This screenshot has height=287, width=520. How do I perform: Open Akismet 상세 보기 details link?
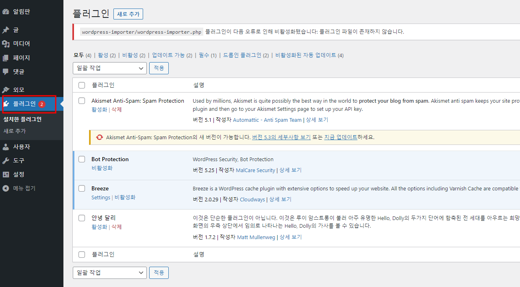pyautogui.click(x=317, y=120)
